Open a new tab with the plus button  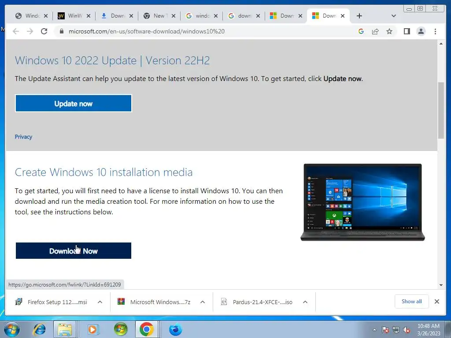tap(359, 16)
